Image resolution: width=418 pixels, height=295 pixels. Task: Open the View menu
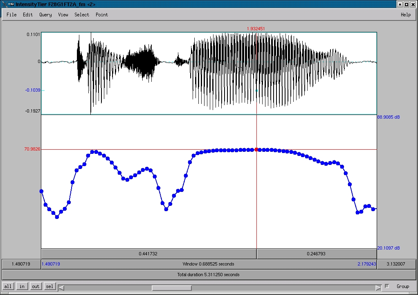(63, 15)
